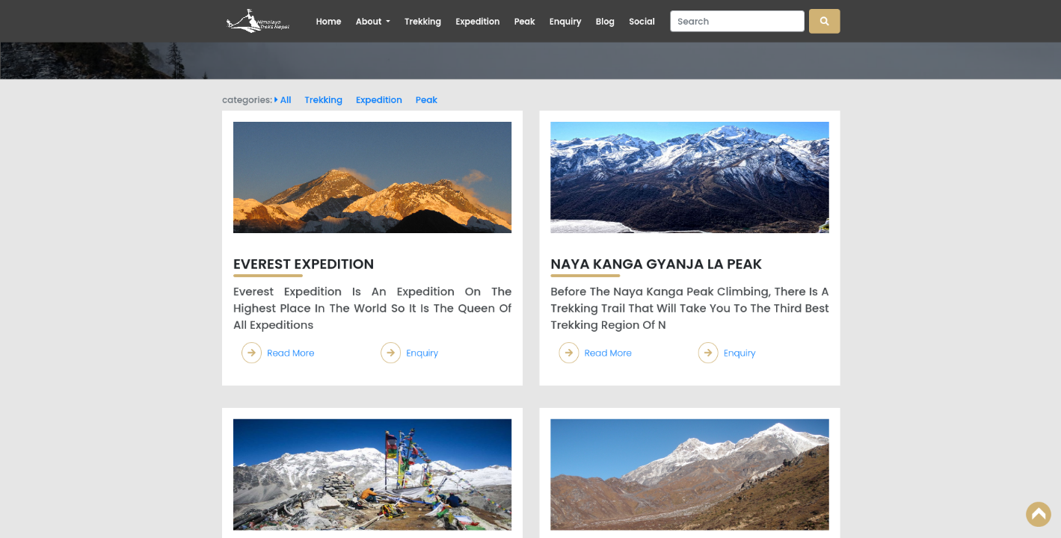Open the Social menu item
This screenshot has height=538, width=1061.
(x=642, y=22)
